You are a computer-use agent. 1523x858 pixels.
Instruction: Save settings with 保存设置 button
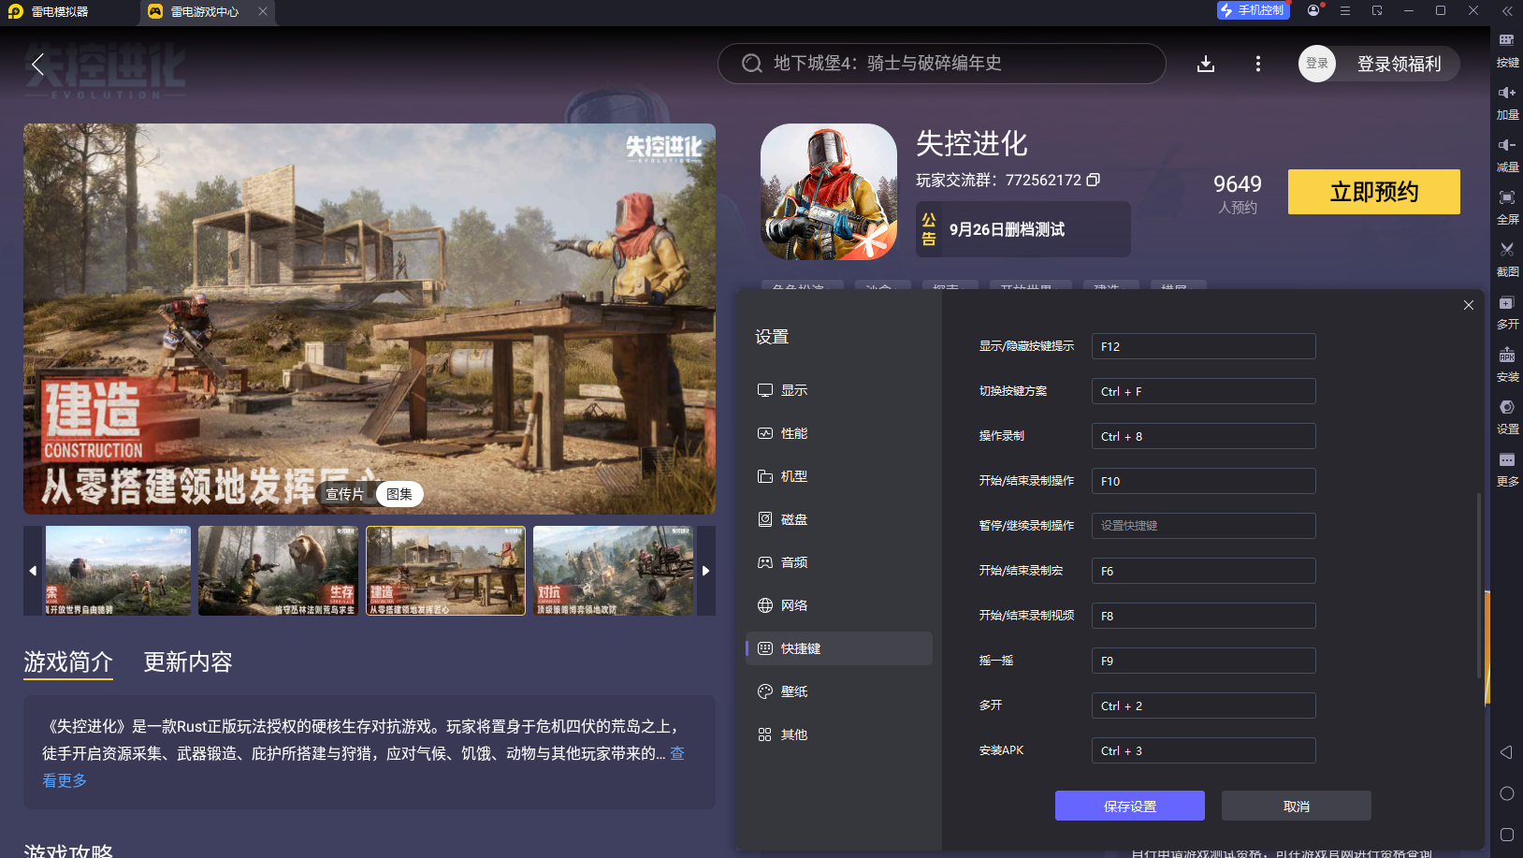click(x=1130, y=806)
